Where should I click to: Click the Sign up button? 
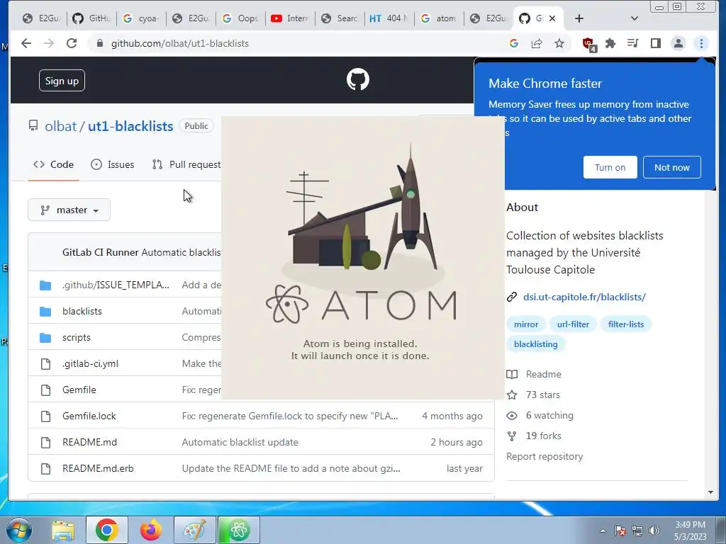click(62, 81)
